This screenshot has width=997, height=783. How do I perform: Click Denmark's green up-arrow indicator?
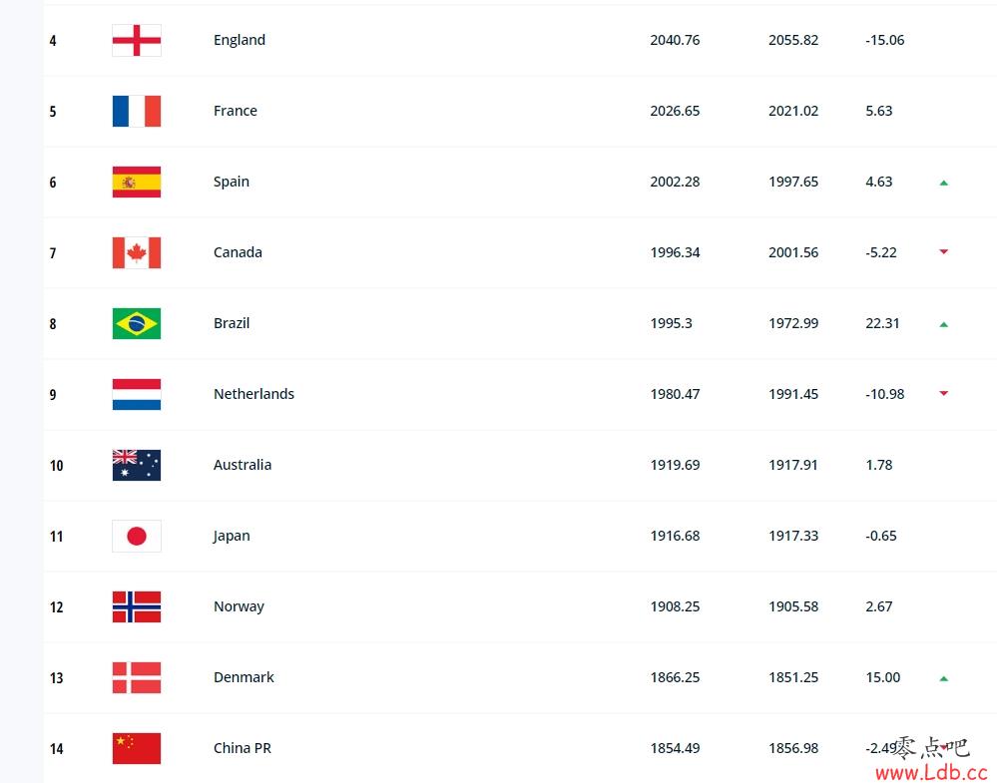point(943,679)
